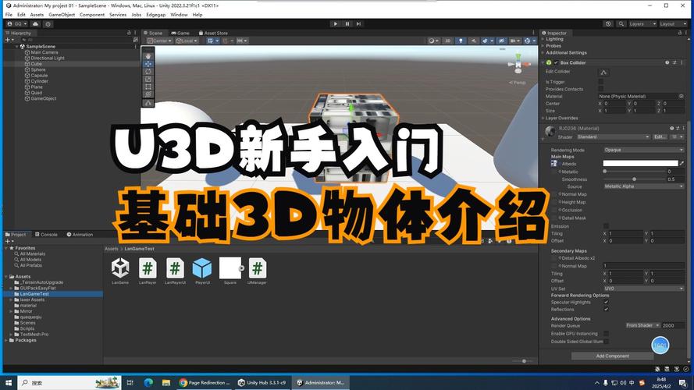Enable Is Trigger checkbox
The image size is (694, 390).
pos(600,82)
